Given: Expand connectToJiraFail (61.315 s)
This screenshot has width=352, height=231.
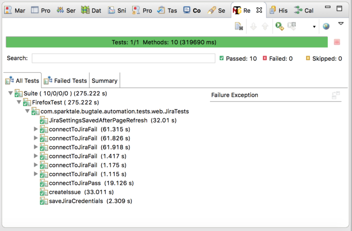Looking at the screenshot, I should click(x=35, y=129).
